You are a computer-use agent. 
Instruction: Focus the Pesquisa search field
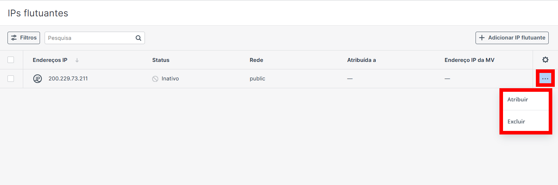click(95, 38)
